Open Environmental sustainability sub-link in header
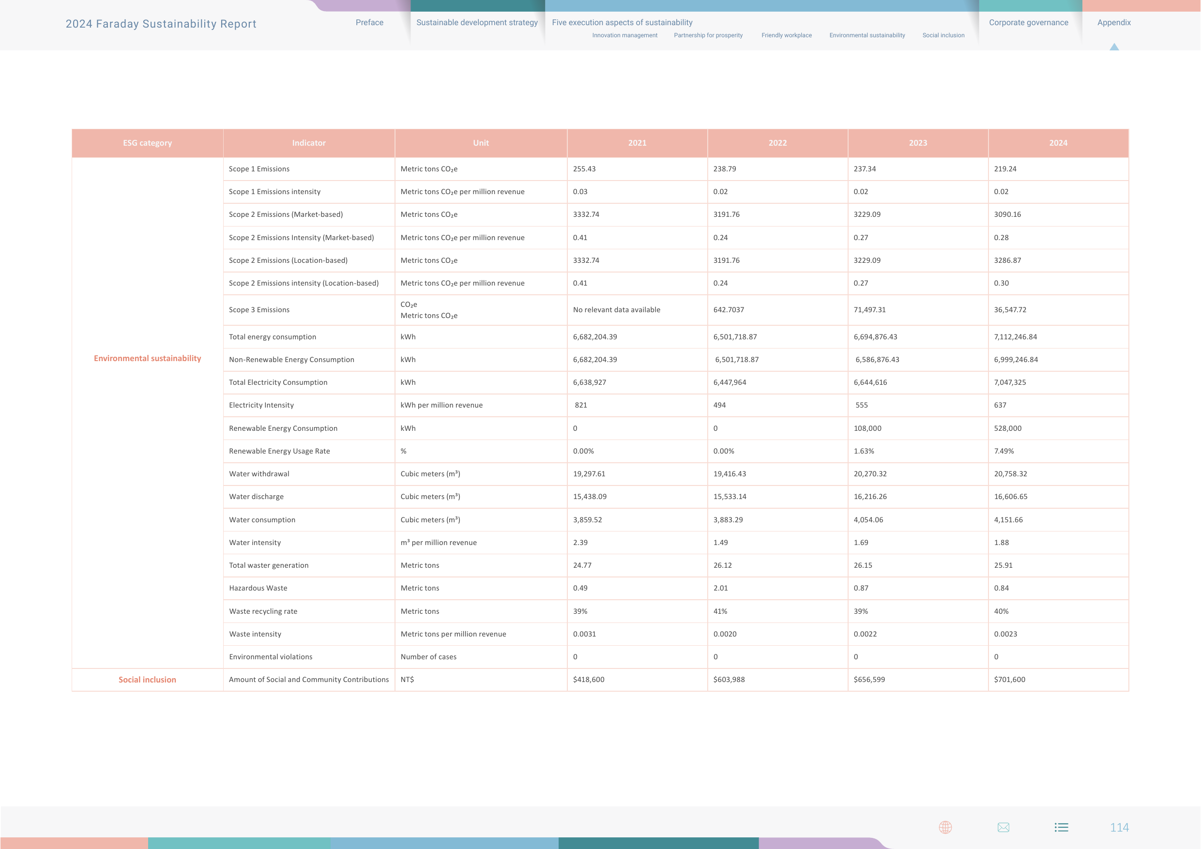 [x=867, y=35]
